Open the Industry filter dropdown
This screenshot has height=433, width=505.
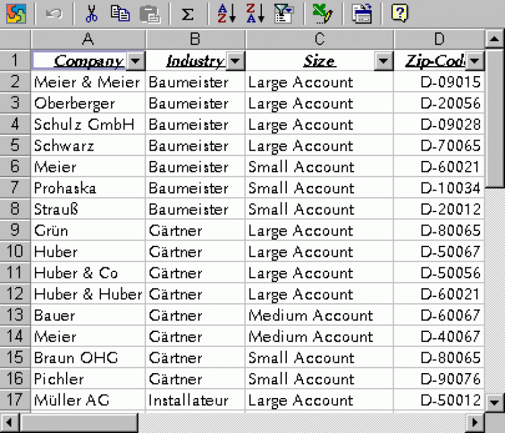tap(234, 62)
